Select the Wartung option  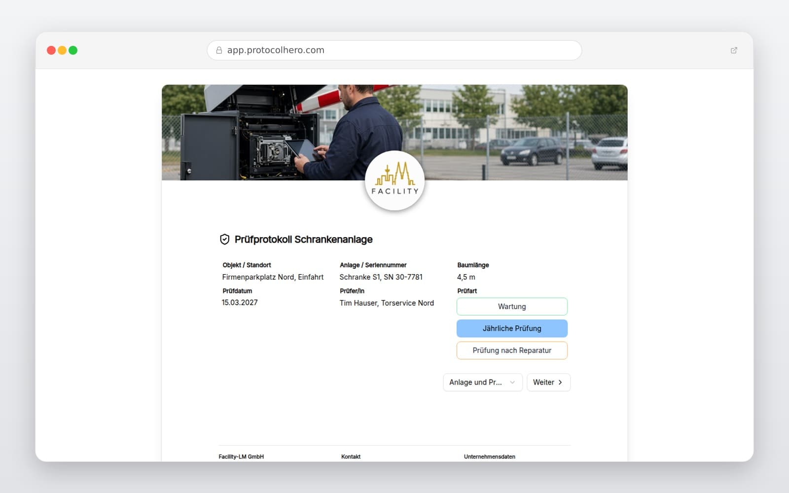(x=512, y=307)
